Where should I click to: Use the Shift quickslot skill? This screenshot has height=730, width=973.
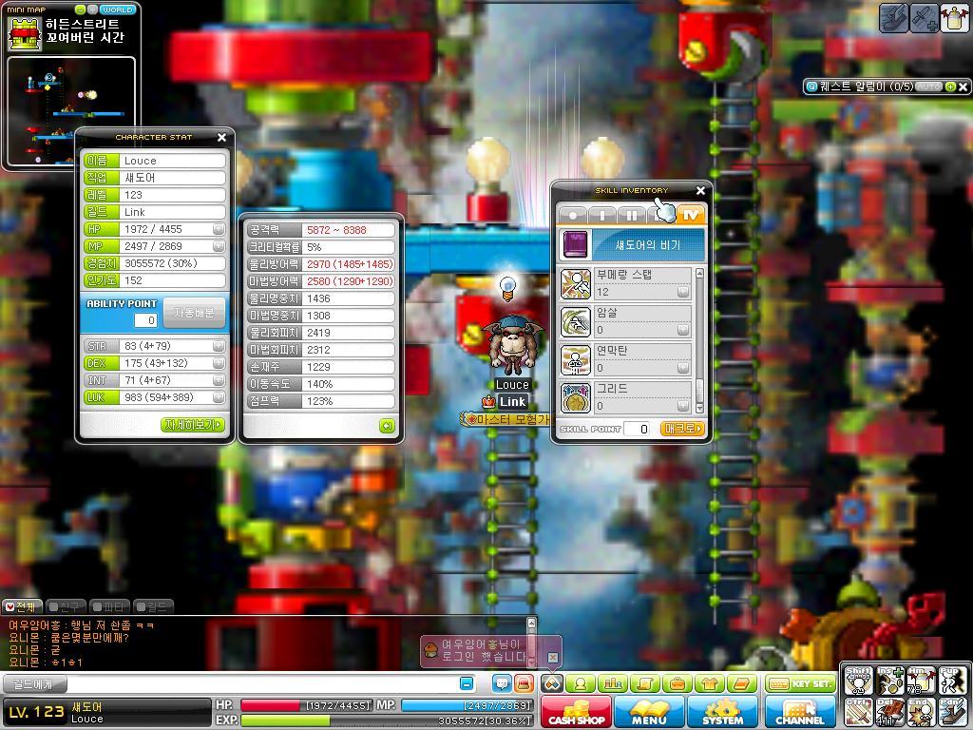click(859, 682)
